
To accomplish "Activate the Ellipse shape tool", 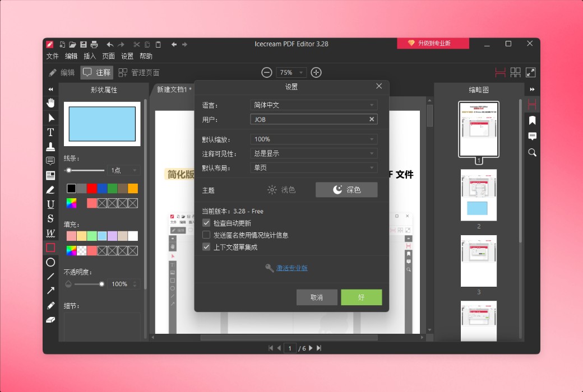I will (50, 262).
